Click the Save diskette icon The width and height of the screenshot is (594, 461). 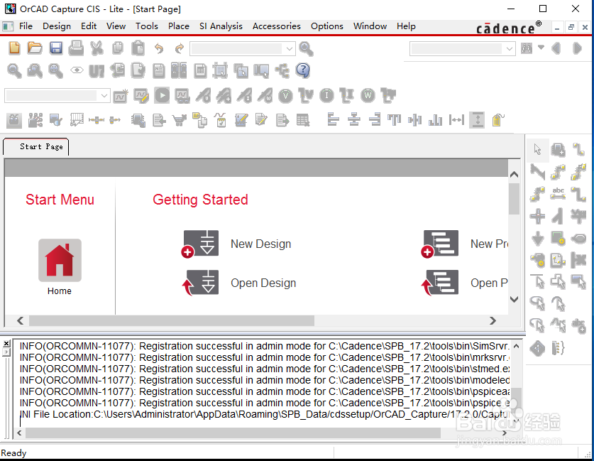55,48
